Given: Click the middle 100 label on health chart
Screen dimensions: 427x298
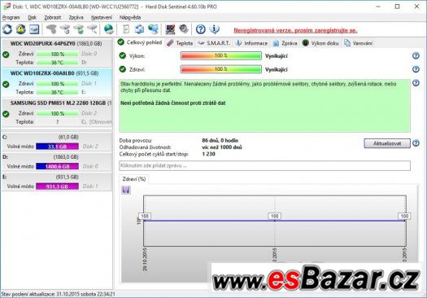Looking at the screenshot, I should coord(275,216).
